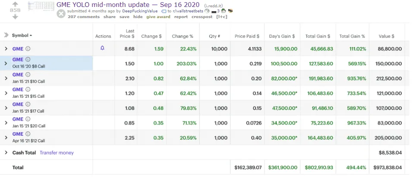
Task: Show info icon for Jan 15 '21 $15 Call
Action: pyautogui.click(x=28, y=89)
